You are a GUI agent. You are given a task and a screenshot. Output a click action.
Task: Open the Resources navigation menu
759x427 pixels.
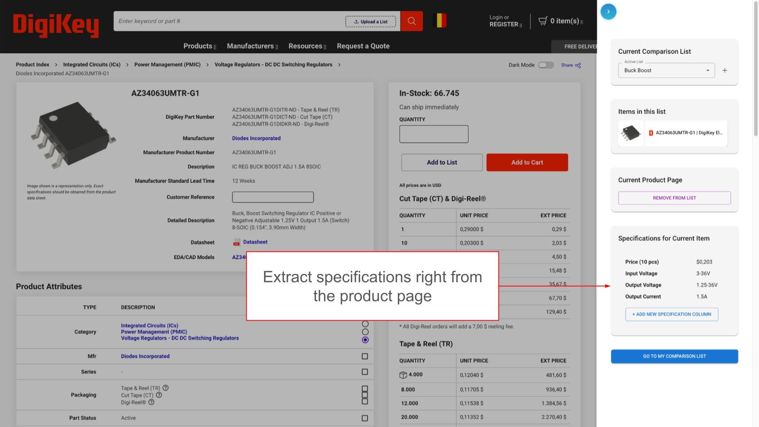pos(307,46)
